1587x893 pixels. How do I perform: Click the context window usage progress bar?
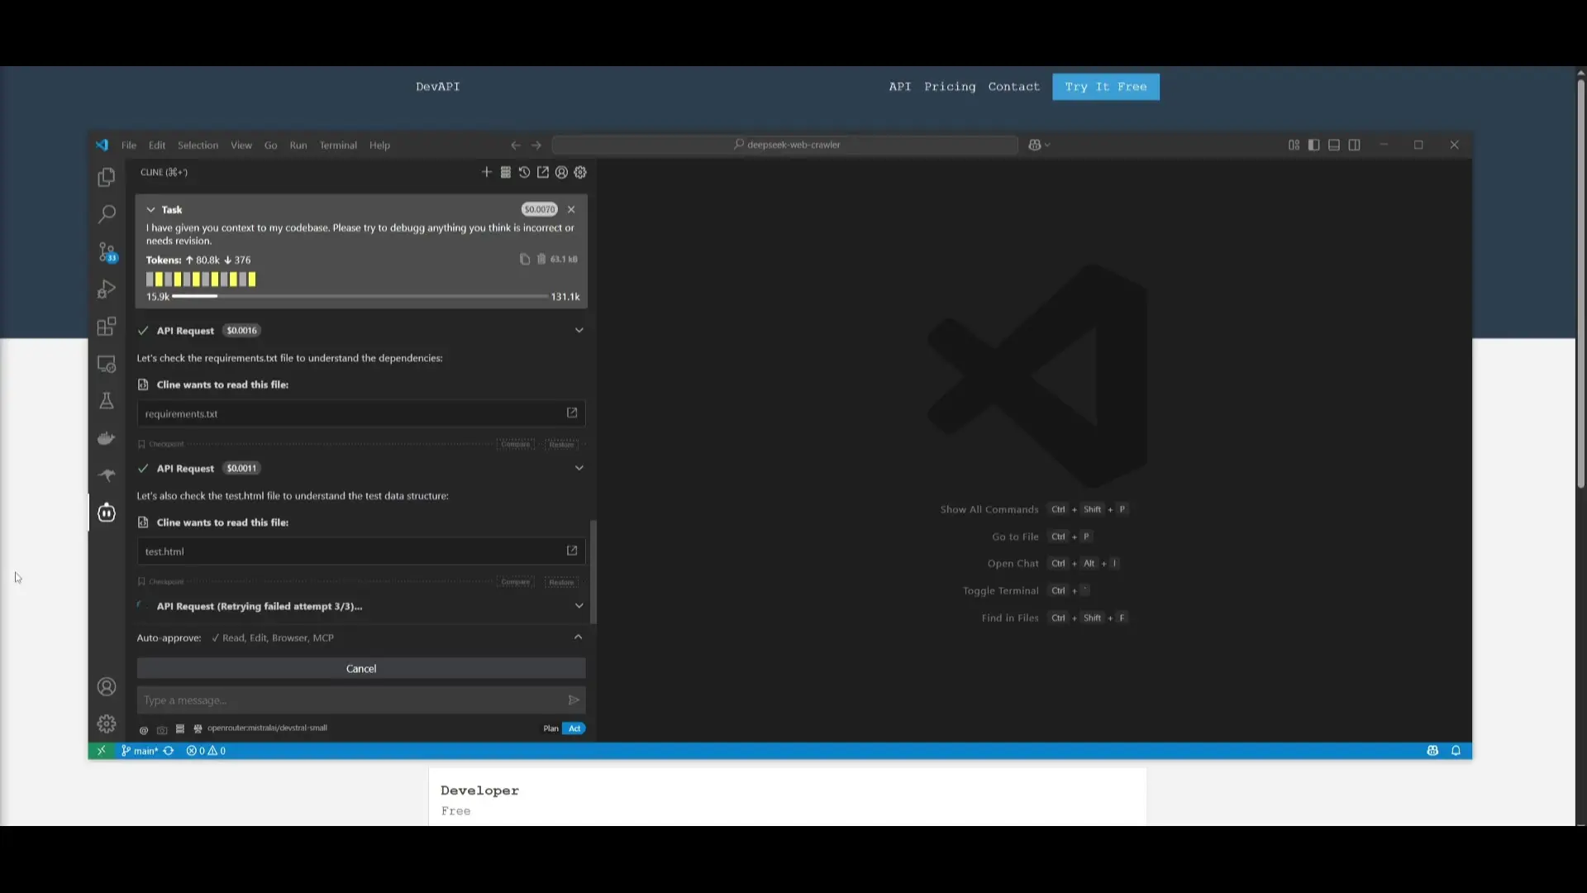360,297
